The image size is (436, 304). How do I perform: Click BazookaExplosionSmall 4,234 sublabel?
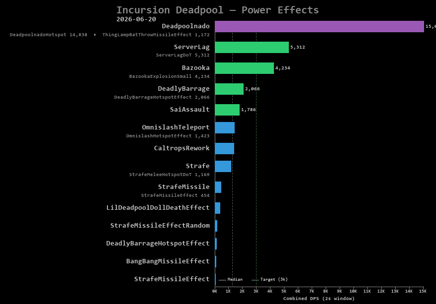pyautogui.click(x=169, y=76)
